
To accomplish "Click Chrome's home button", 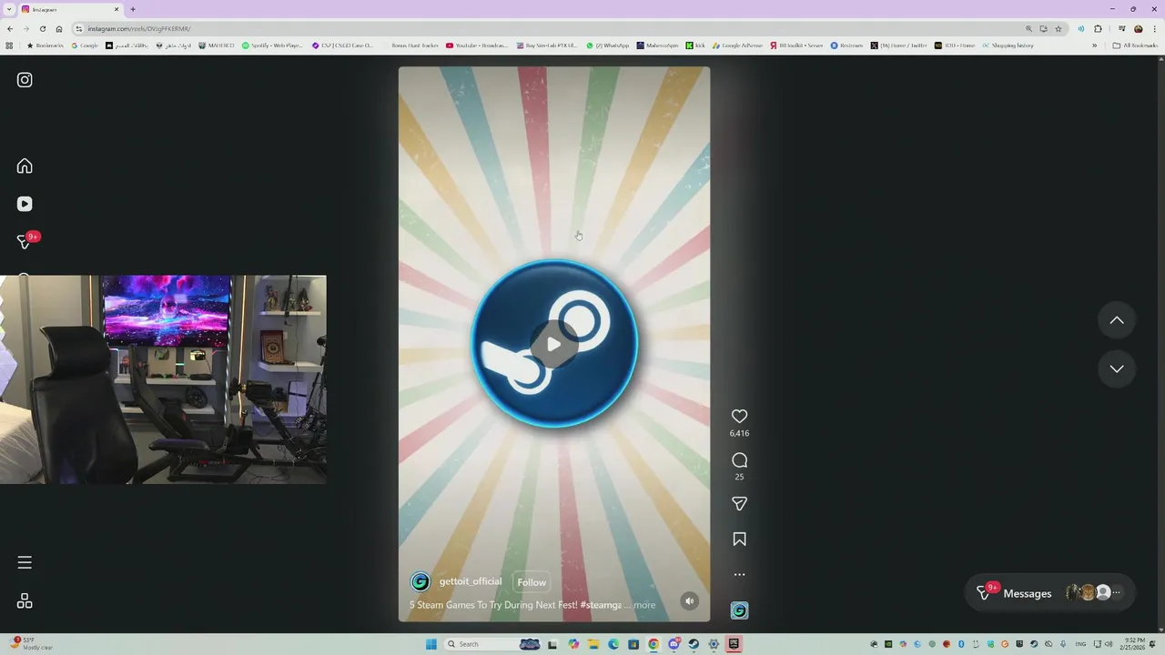I will (x=59, y=28).
